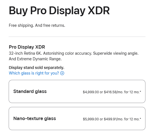
Task: Click 'Display stand sold separately.' notice
Action: (37, 68)
